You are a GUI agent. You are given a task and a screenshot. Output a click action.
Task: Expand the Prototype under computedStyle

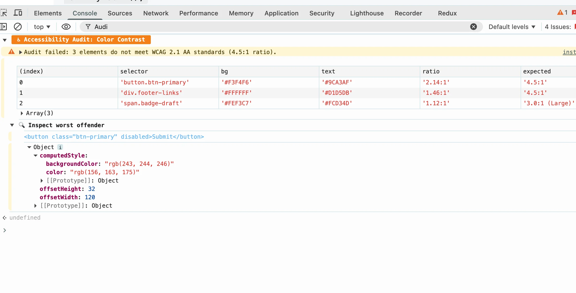42,181
